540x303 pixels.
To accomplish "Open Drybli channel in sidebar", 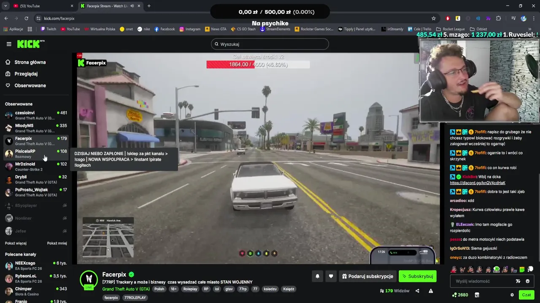I will pos(36,179).
